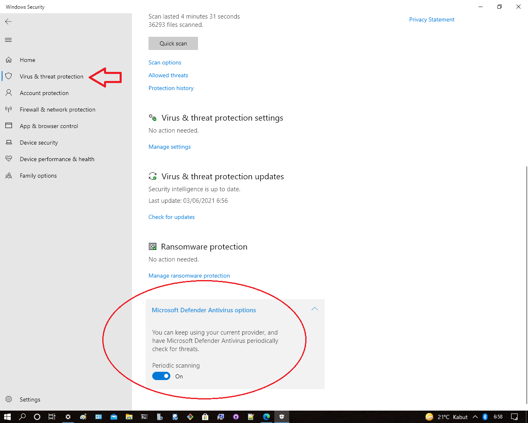
Task: Open the terminal app in taskbar
Action: click(x=144, y=417)
